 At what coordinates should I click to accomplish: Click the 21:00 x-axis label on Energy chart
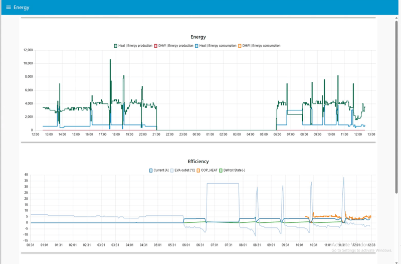coord(156,135)
